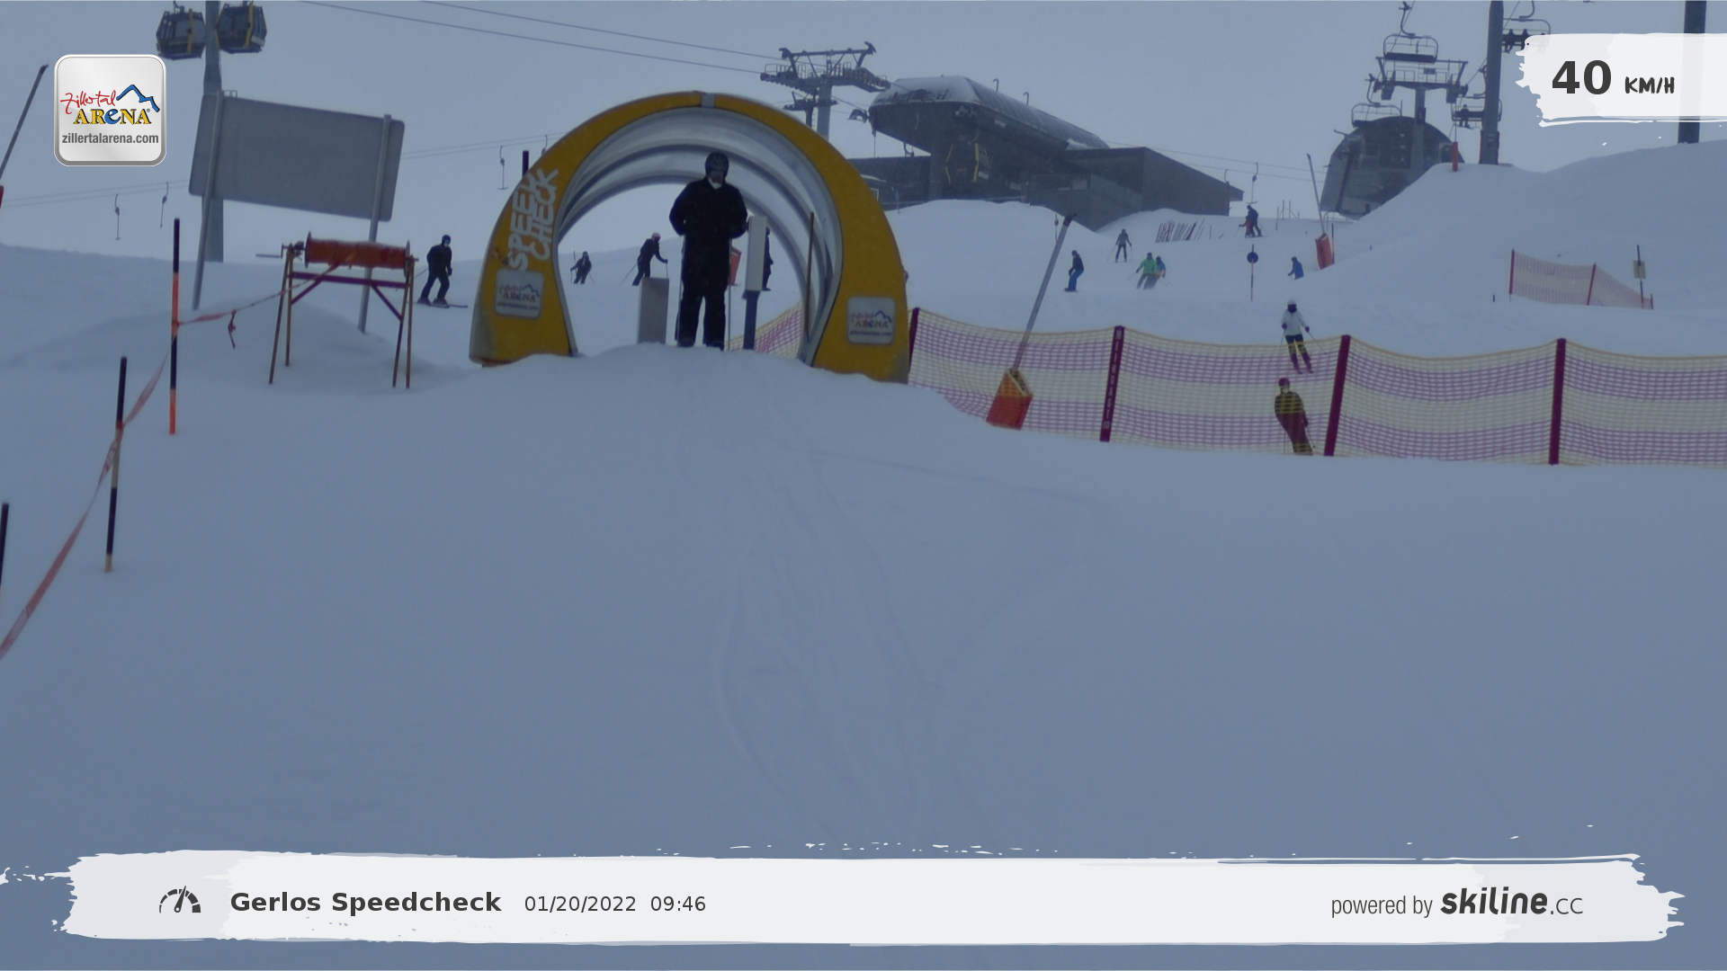
Task: Click the zillertalarena.com text under the logo
Action: pyautogui.click(x=110, y=138)
